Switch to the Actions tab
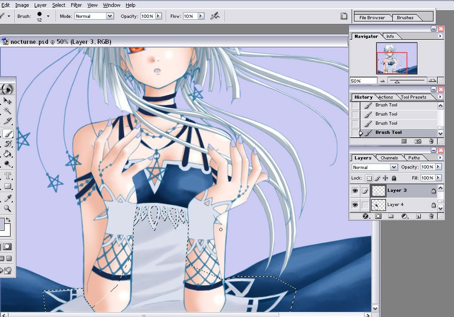 point(385,97)
